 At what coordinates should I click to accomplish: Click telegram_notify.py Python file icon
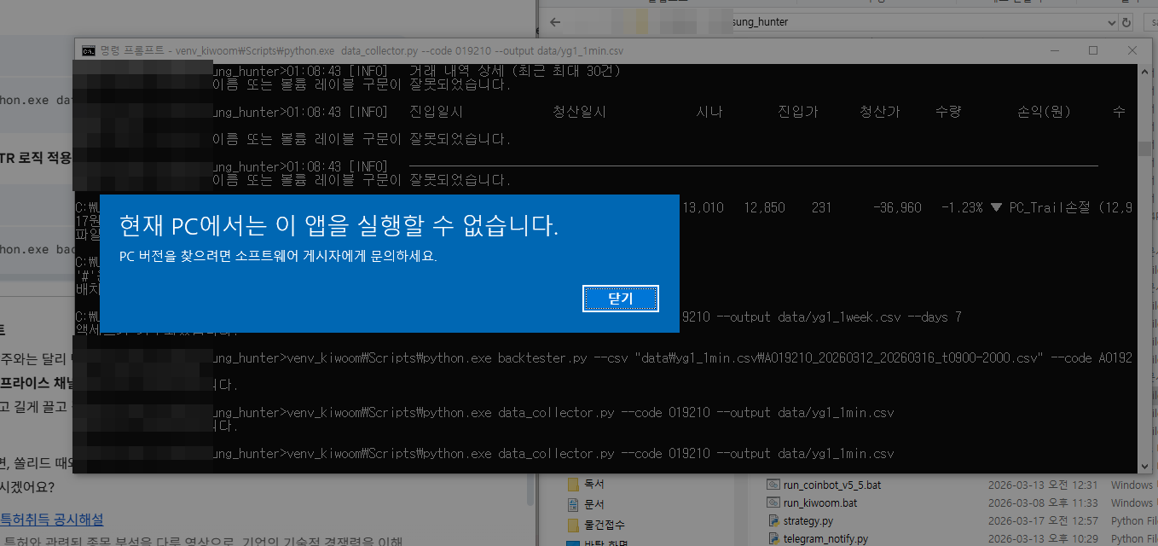pos(773,538)
